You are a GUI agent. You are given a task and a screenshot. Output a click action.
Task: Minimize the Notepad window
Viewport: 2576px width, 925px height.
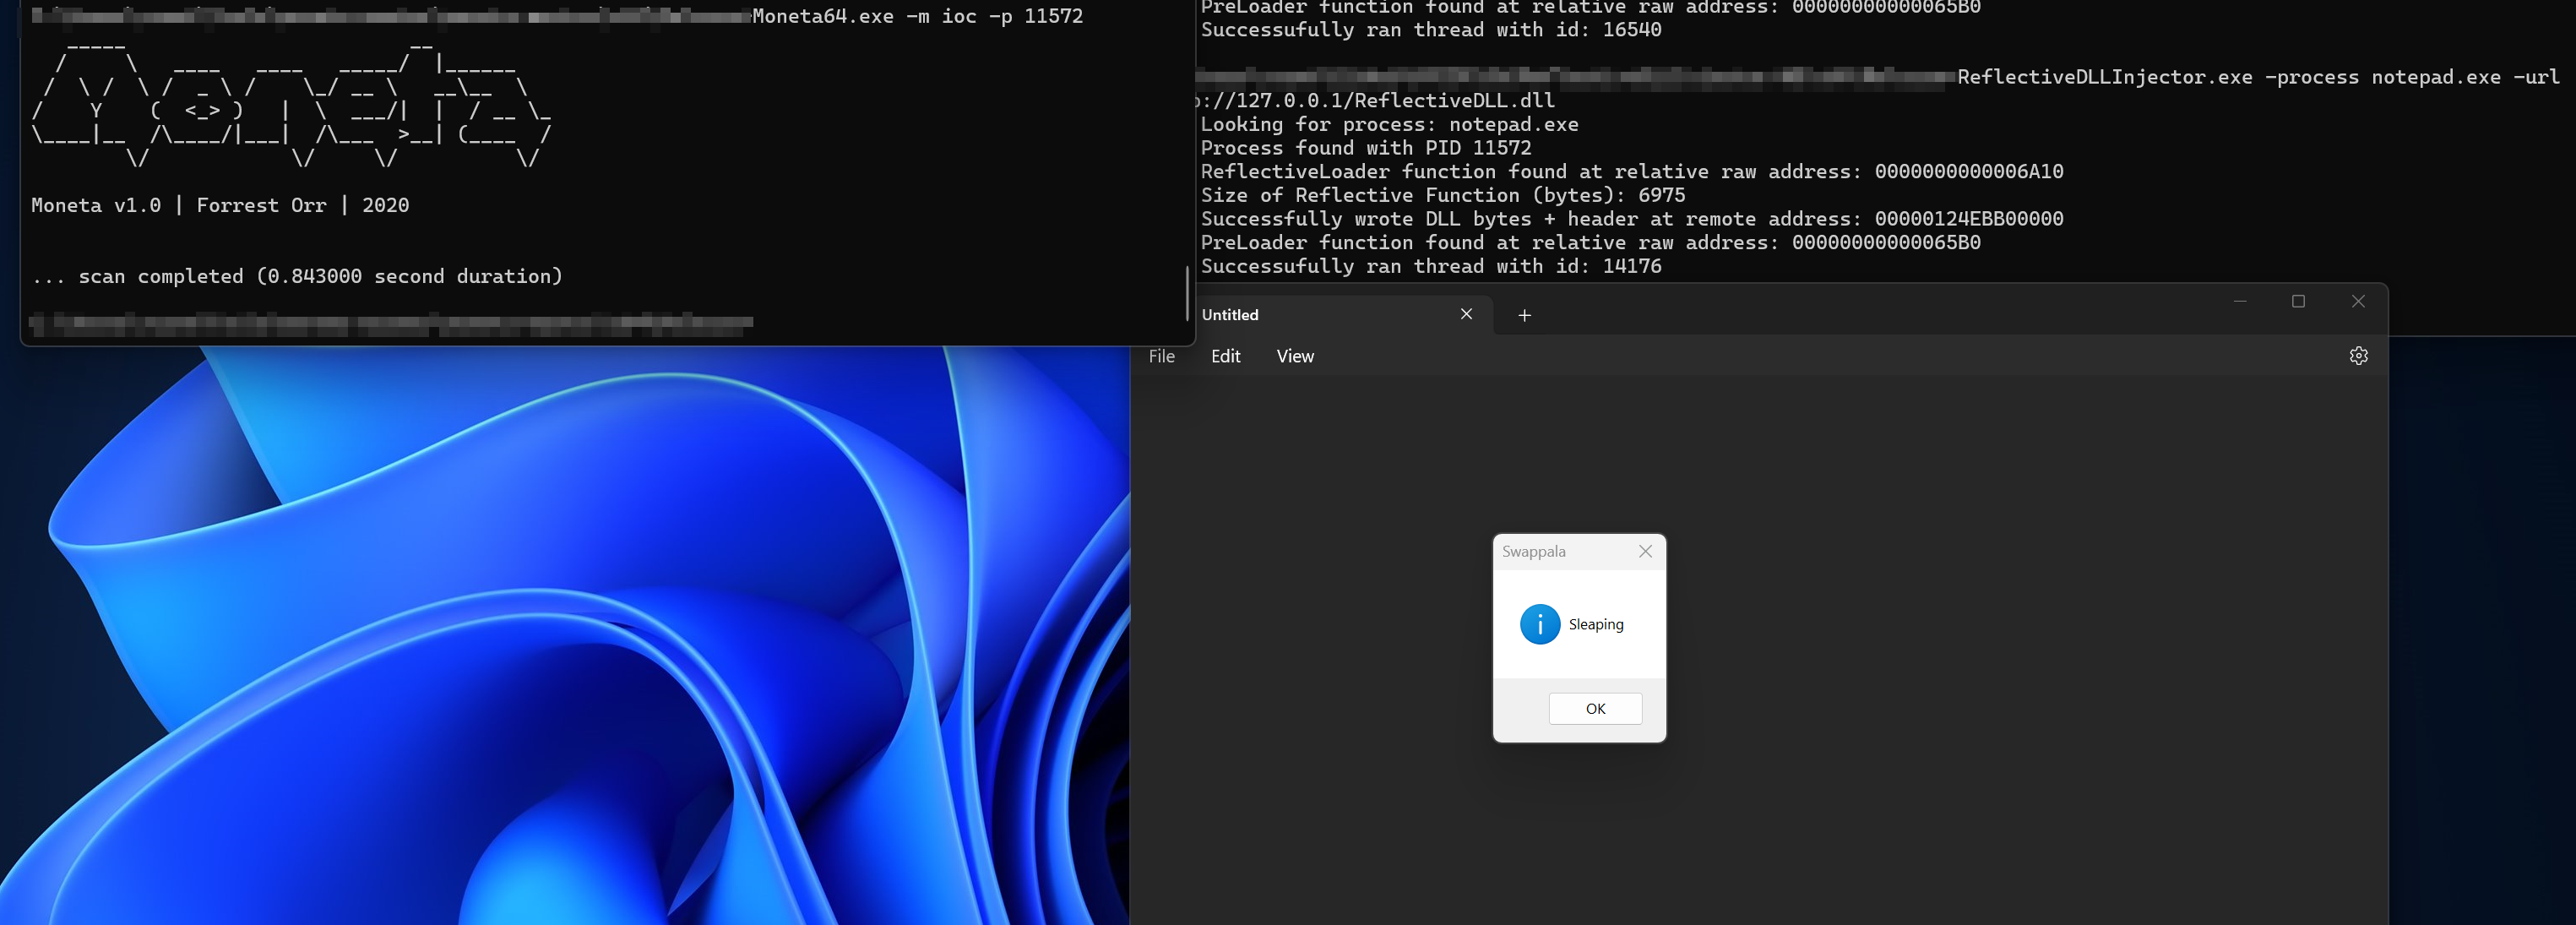[x=2239, y=301]
